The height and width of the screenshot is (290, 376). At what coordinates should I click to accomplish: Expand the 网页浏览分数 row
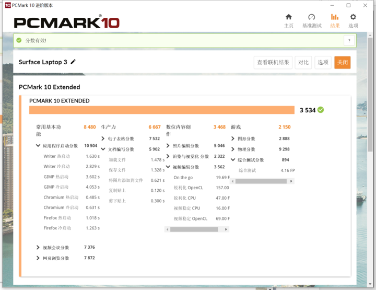(x=38, y=258)
